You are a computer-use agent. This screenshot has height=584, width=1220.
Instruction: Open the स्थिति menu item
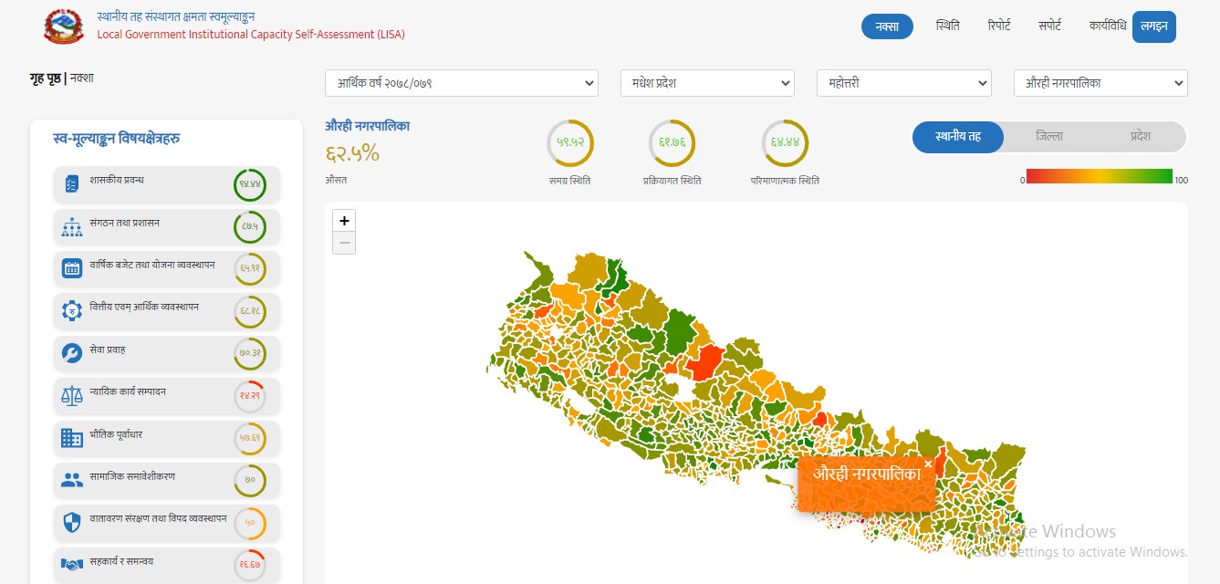pyautogui.click(x=947, y=26)
